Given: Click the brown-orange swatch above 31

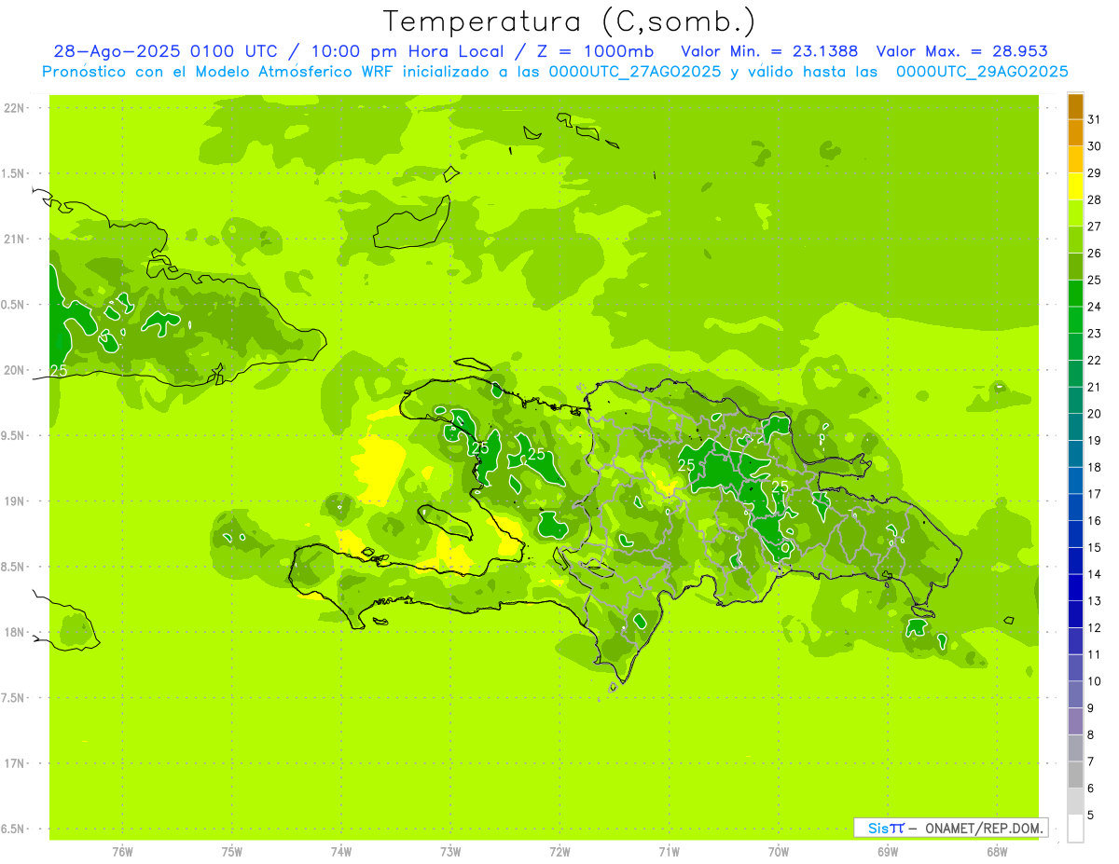Looking at the screenshot, I should (1075, 106).
